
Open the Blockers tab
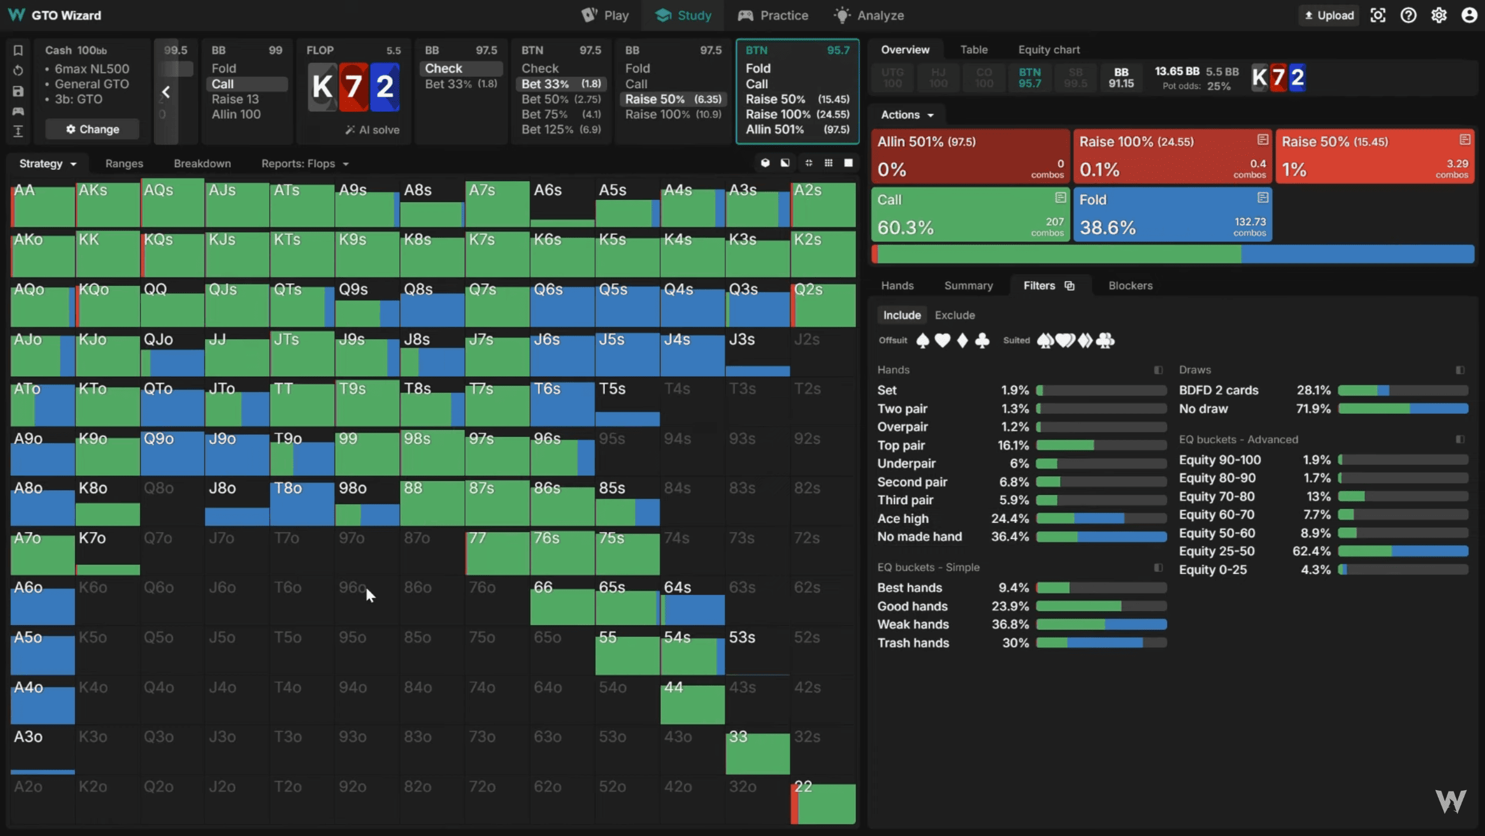tap(1130, 285)
